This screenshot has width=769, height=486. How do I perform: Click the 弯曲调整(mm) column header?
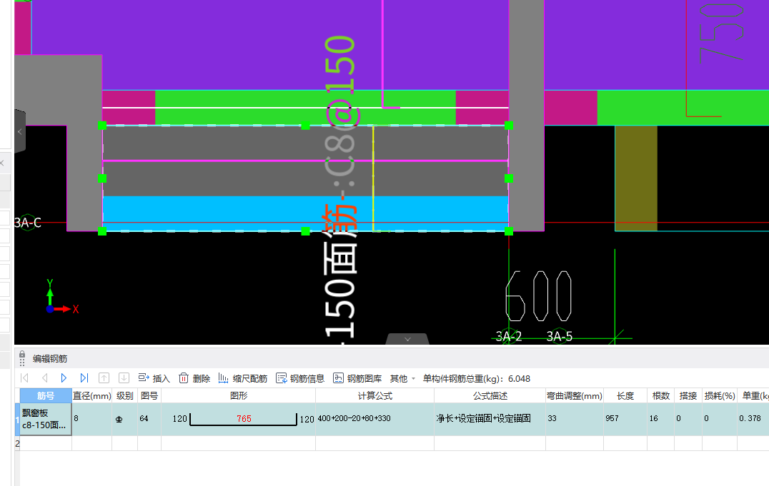tap(575, 395)
